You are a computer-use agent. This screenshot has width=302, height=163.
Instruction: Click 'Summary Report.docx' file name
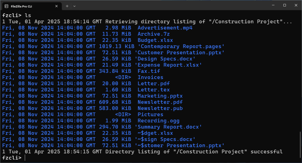click(168, 127)
